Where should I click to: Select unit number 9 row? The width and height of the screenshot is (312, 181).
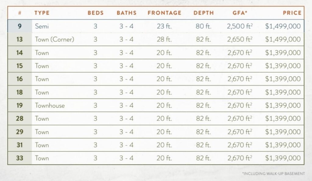pos(156,26)
